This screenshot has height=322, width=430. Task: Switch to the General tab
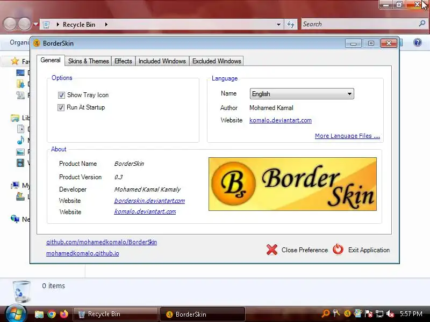51,60
